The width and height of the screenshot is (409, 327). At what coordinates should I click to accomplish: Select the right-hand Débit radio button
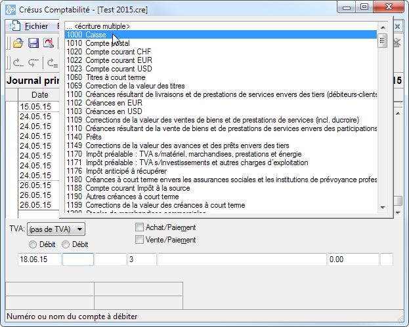coord(66,244)
